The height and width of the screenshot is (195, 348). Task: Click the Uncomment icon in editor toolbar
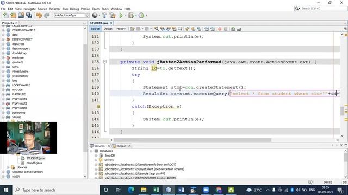point(239,29)
